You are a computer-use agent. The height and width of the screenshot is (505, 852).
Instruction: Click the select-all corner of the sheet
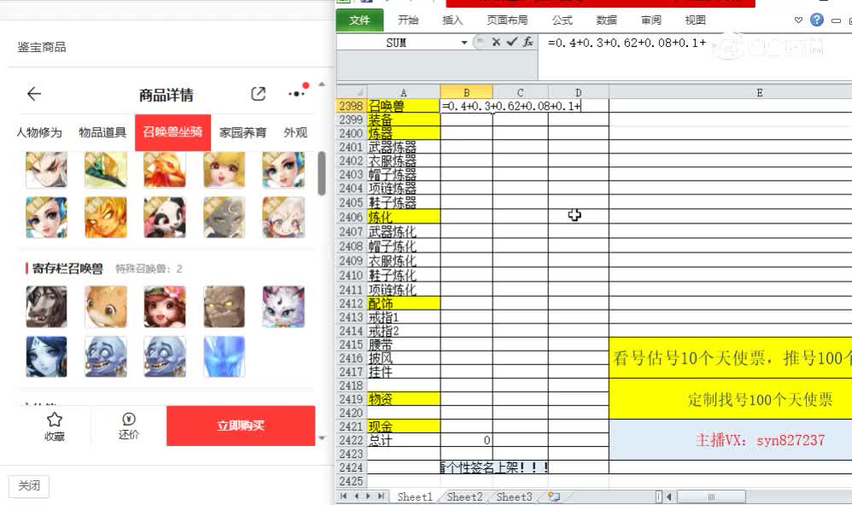point(351,92)
